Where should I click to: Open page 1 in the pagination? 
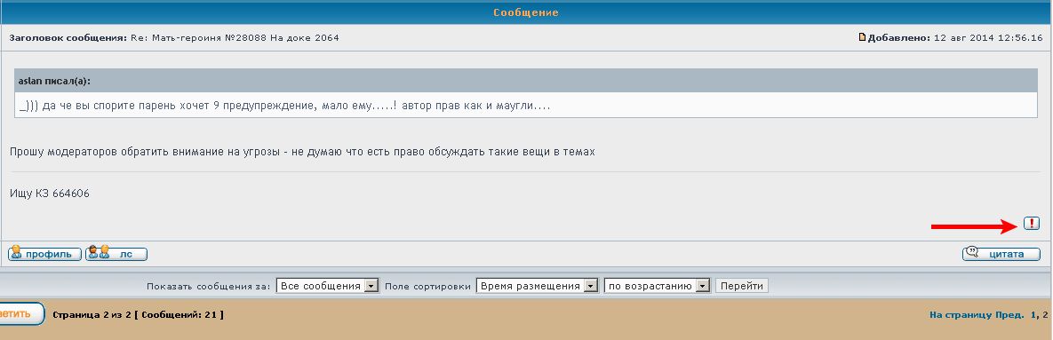point(1033,314)
